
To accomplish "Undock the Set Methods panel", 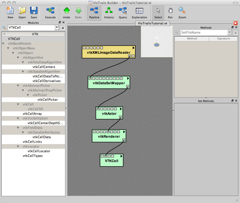I will [x=232, y=101].
